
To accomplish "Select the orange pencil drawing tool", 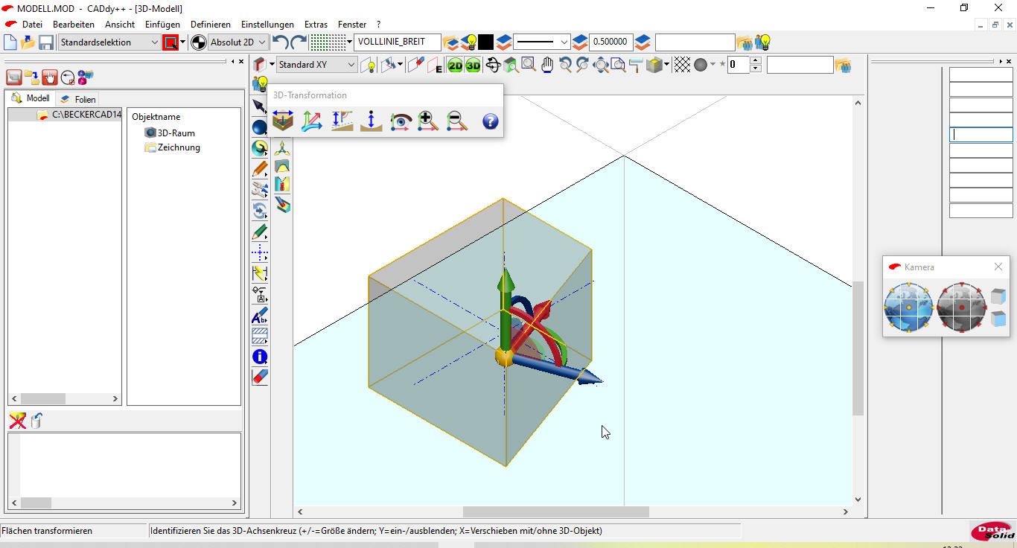I will tap(259, 169).
